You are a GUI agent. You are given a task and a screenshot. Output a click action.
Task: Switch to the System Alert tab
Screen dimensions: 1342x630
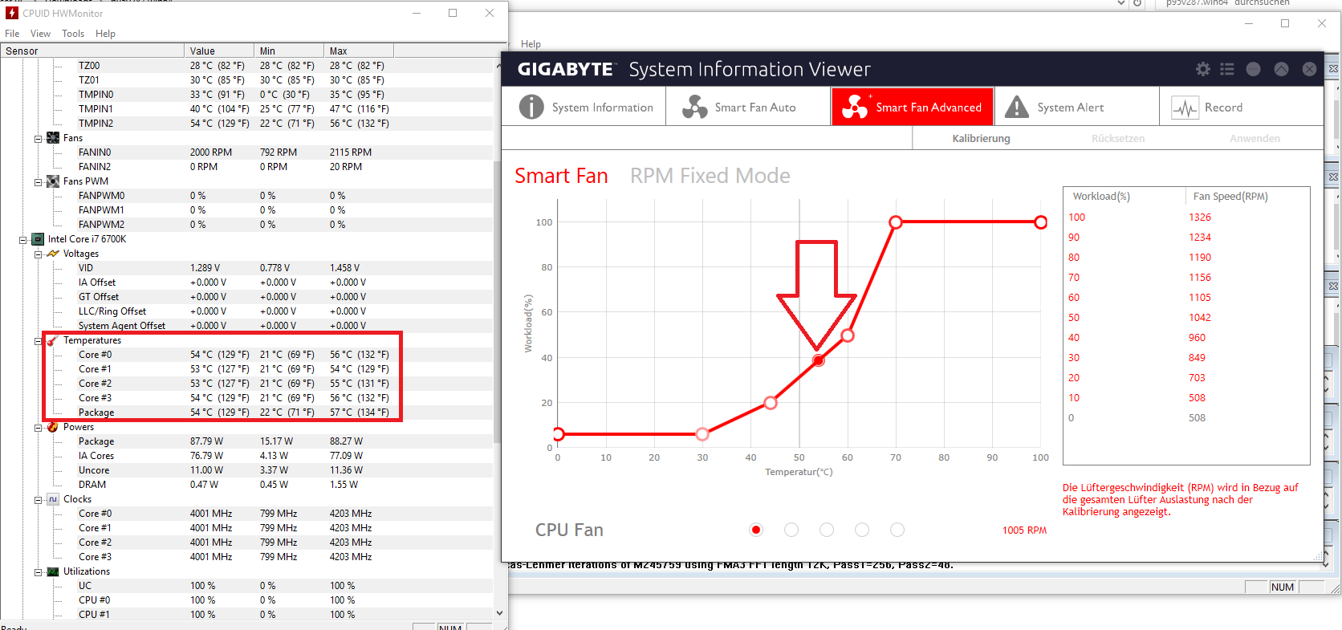1076,107
